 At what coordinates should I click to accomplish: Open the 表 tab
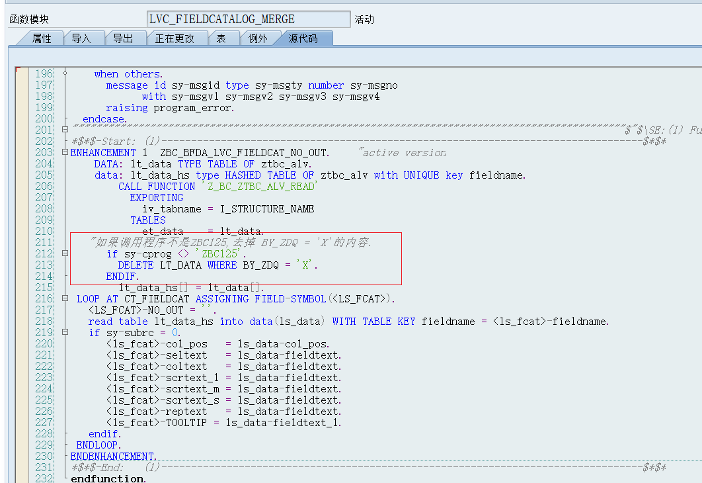221,38
